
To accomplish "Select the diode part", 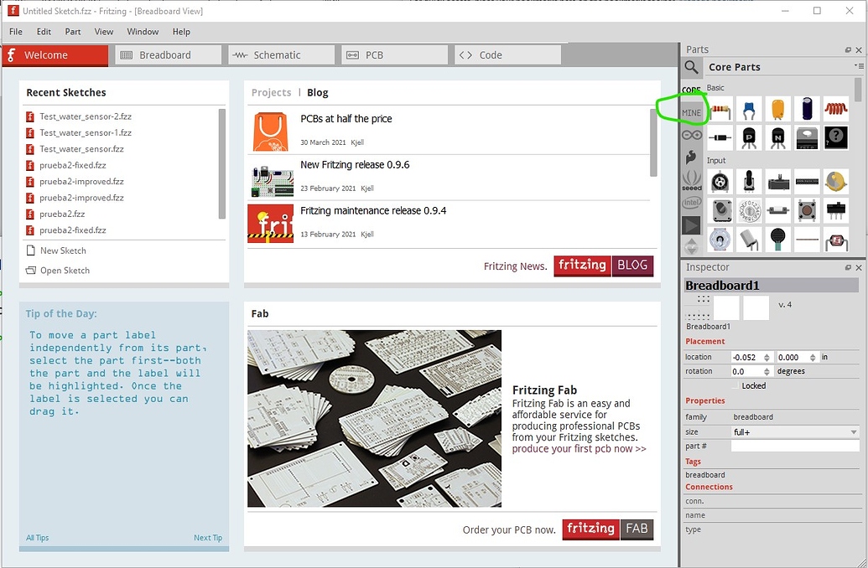I will click(x=720, y=137).
